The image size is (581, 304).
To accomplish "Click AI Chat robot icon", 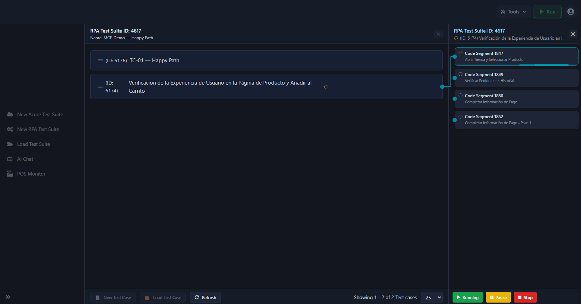I will click(x=10, y=159).
